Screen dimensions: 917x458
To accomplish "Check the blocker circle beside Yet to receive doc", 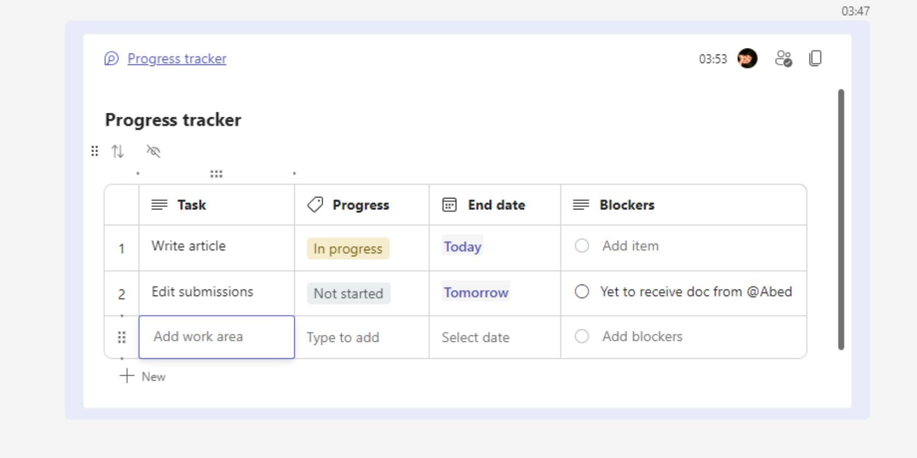I will tap(582, 292).
